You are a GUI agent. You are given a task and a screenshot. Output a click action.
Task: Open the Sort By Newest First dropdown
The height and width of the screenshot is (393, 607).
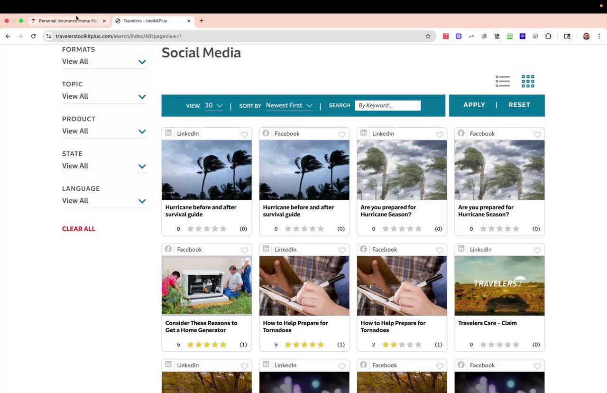tap(289, 105)
